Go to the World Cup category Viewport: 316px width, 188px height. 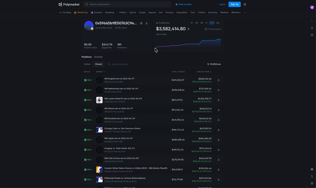(81, 12)
